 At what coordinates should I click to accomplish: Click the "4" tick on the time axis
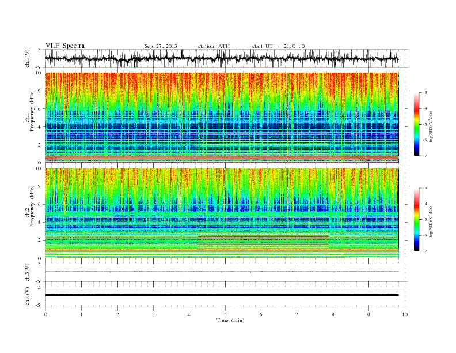coord(189,314)
